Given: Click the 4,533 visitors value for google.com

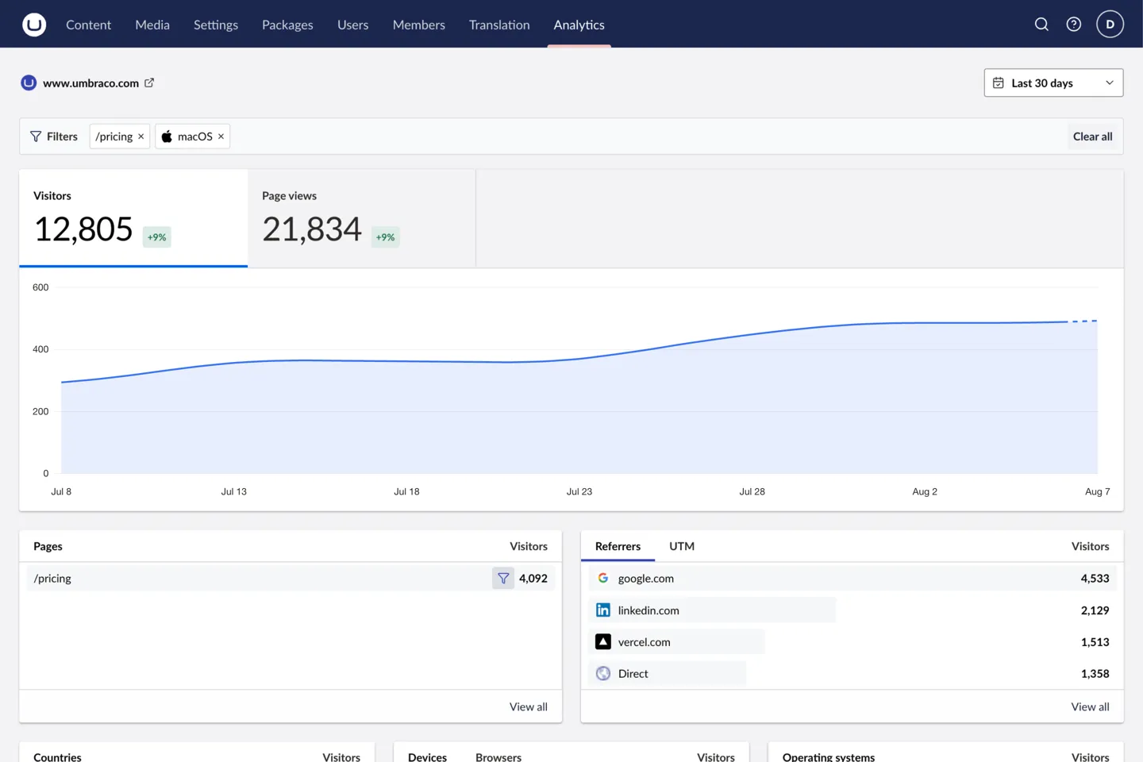Looking at the screenshot, I should click(1095, 579).
